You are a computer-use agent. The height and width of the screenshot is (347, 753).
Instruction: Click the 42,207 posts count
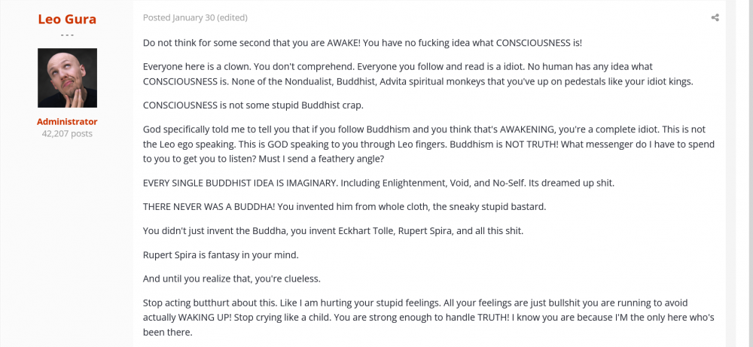click(x=67, y=134)
